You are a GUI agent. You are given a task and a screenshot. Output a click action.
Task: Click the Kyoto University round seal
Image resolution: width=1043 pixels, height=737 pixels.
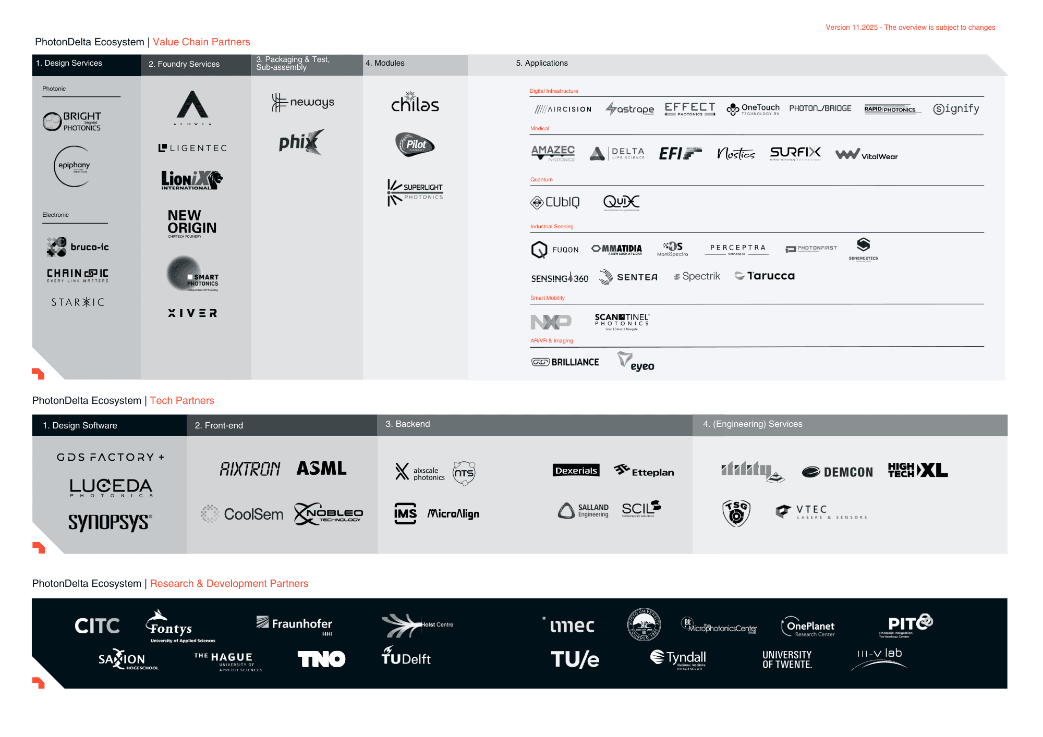tap(644, 624)
